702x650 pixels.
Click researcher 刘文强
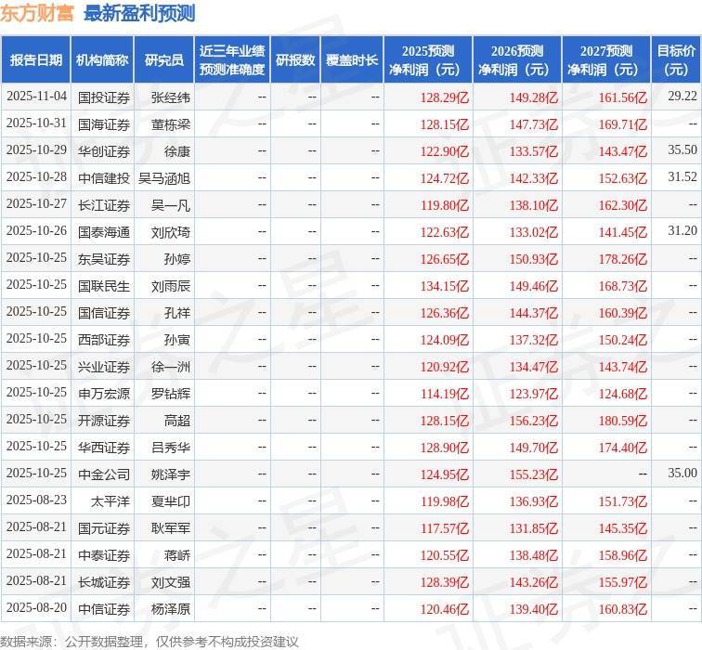point(171,582)
